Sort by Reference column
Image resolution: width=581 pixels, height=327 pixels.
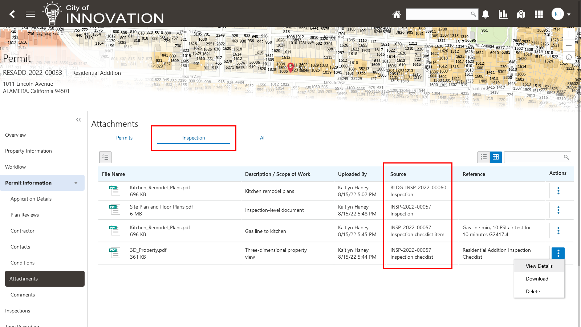(x=474, y=174)
